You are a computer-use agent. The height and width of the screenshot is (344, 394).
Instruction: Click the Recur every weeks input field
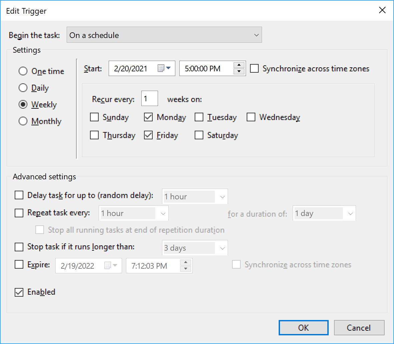pyautogui.click(x=149, y=99)
